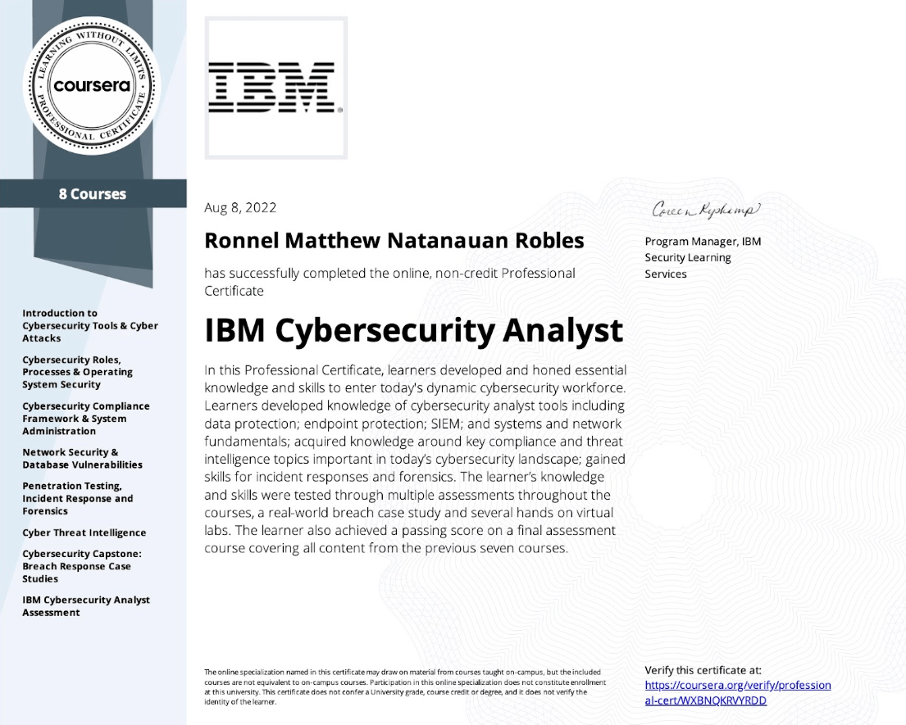Click the 'In this Professional Certificate' description paragraph
This screenshot has height=725, width=906.
point(416,459)
